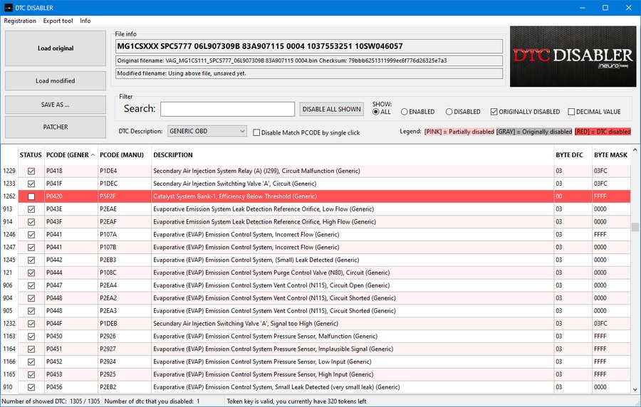The height and width of the screenshot is (407, 641).
Task: Click the DTC Disabler app icon in title bar
Action: (x=8, y=7)
